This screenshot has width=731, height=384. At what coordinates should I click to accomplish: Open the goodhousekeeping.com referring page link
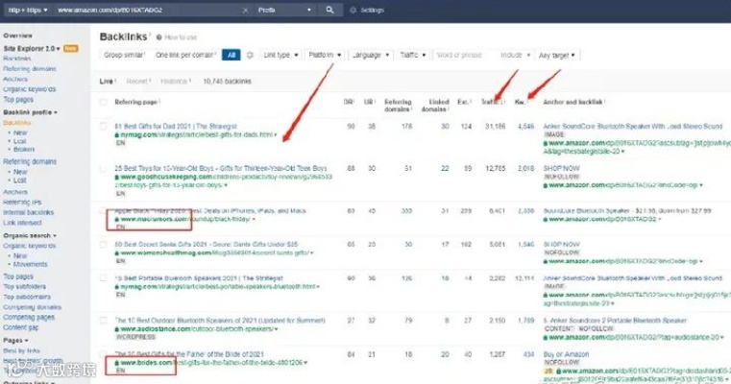(x=224, y=180)
